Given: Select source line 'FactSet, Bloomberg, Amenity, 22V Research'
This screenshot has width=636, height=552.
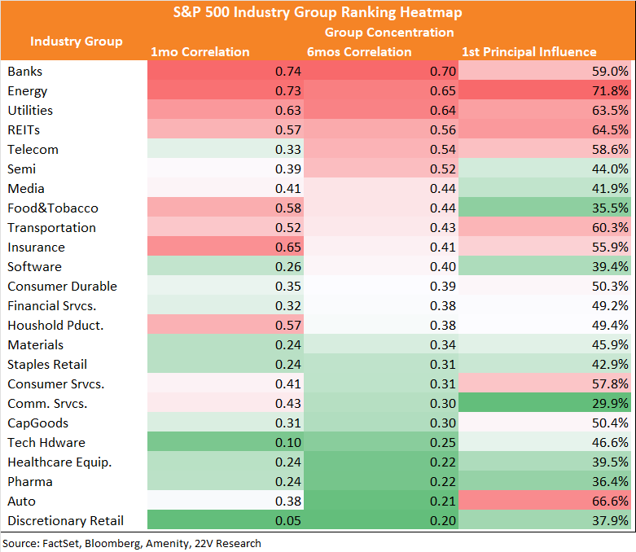Looking at the screenshot, I should tap(151, 544).
